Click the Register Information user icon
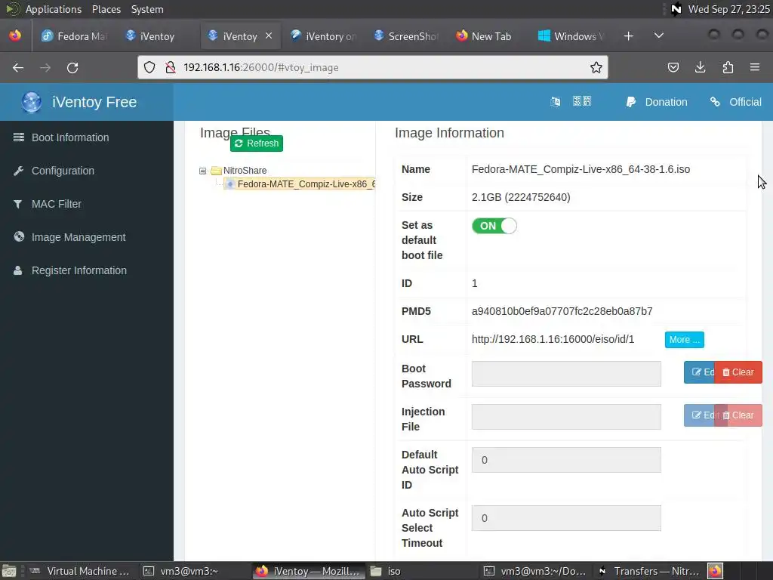 (x=18, y=270)
